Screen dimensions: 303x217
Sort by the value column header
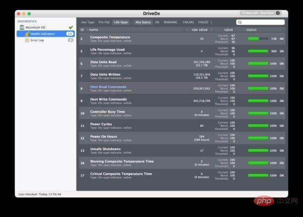click(228, 30)
